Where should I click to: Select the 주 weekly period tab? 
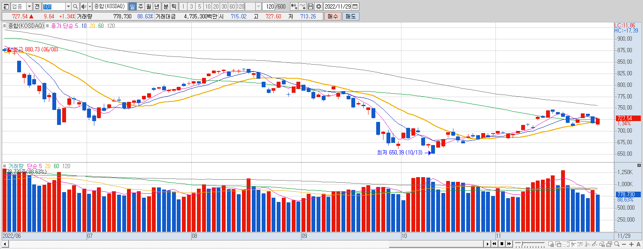pos(140,6)
